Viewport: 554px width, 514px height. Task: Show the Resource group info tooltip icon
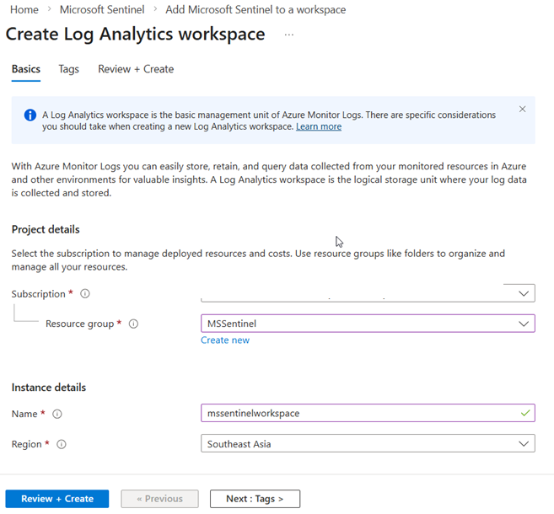[133, 324]
